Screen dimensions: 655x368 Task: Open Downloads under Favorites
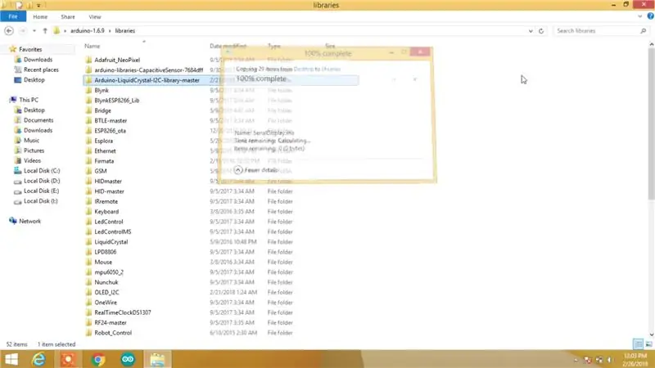(x=38, y=60)
